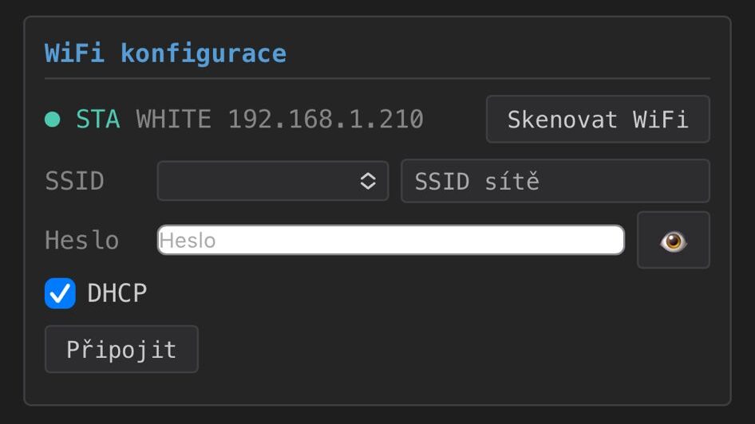This screenshot has height=424, width=755.
Task: Click the IP address 192.168.1.210
Action: click(x=326, y=120)
